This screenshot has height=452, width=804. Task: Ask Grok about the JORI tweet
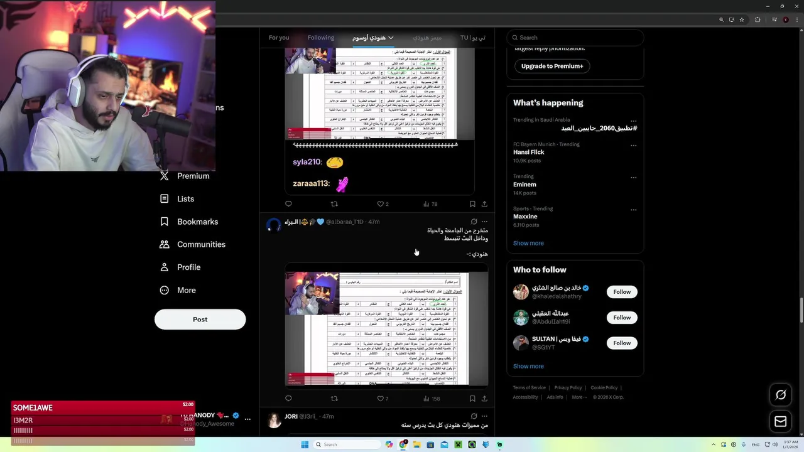[474, 416]
